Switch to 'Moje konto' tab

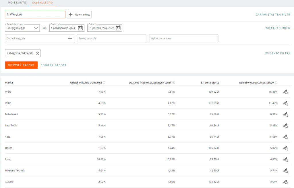[17, 3]
